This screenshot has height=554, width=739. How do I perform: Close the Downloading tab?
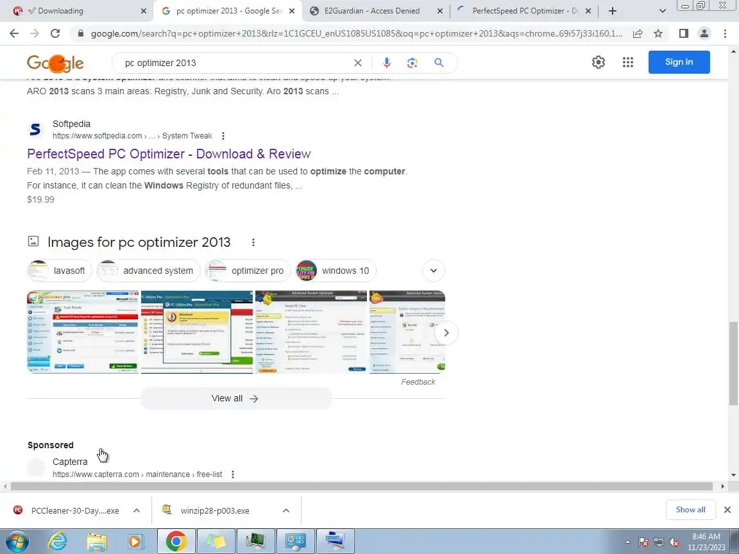144,11
